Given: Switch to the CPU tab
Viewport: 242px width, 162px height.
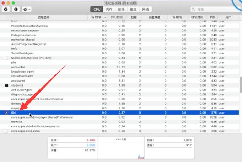Looking at the screenshot, I should pos(97,9).
